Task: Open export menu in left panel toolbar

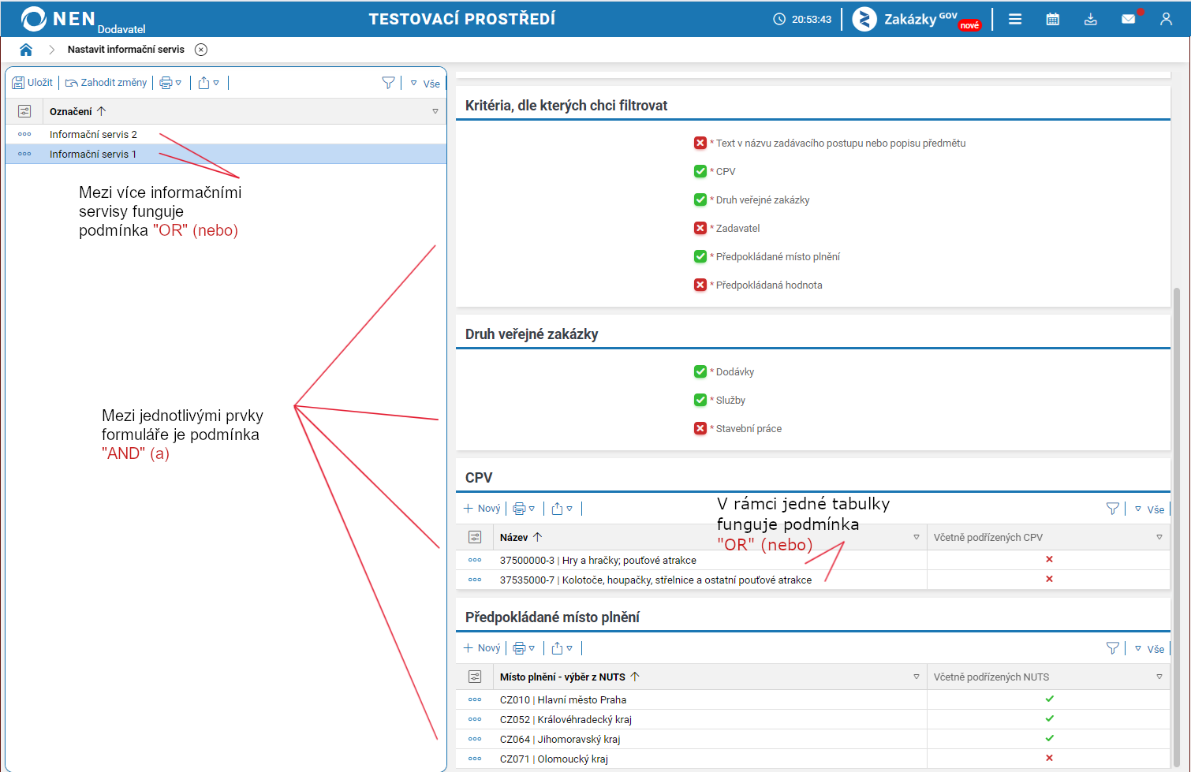Action: (x=208, y=83)
